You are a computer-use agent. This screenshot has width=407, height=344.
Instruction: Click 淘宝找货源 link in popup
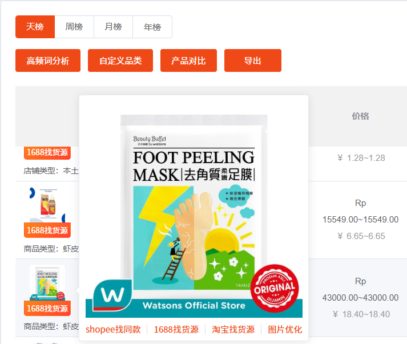pos(233,330)
